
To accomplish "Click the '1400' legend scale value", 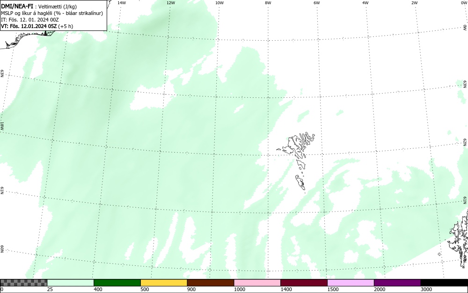I will point(286,289).
